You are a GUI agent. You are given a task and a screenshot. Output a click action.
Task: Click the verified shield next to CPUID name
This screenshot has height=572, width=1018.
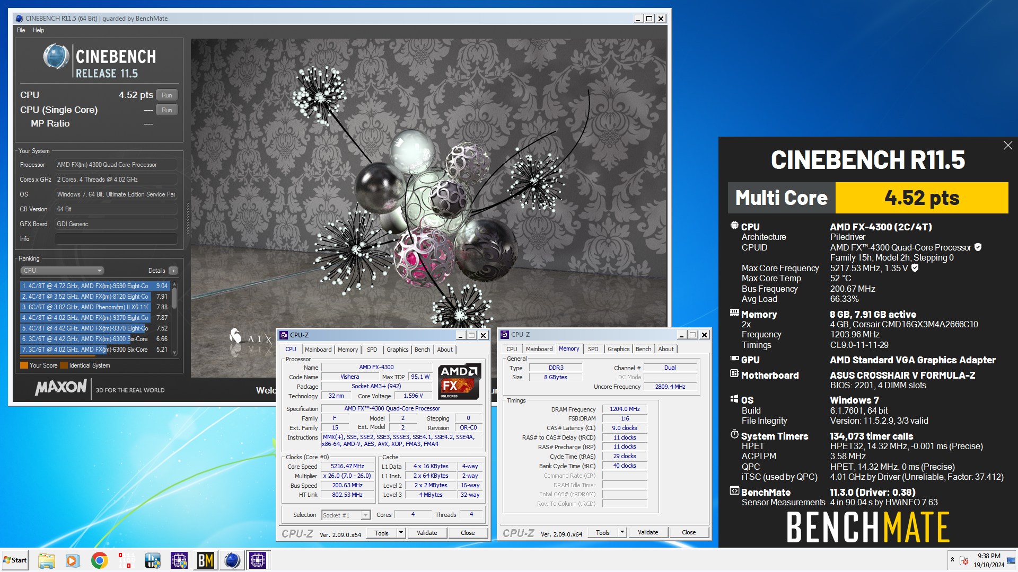978,247
